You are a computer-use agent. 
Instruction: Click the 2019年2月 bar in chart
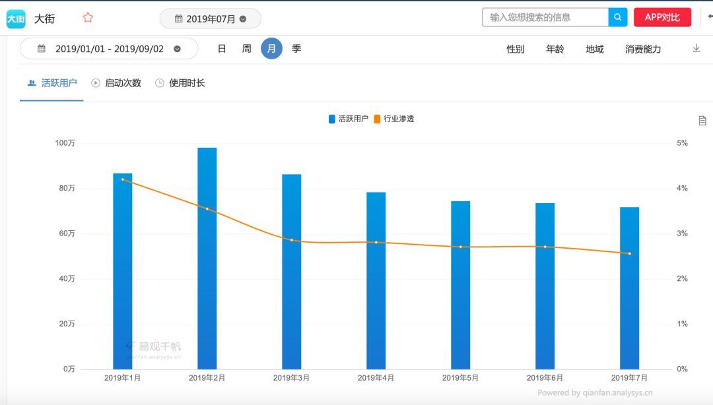[207, 257]
